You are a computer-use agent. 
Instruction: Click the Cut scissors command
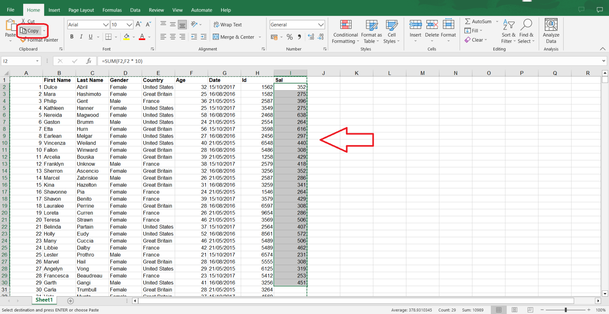pos(28,21)
